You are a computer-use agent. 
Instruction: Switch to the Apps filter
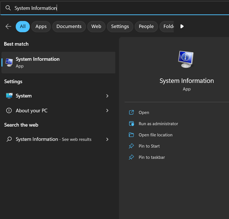41,27
